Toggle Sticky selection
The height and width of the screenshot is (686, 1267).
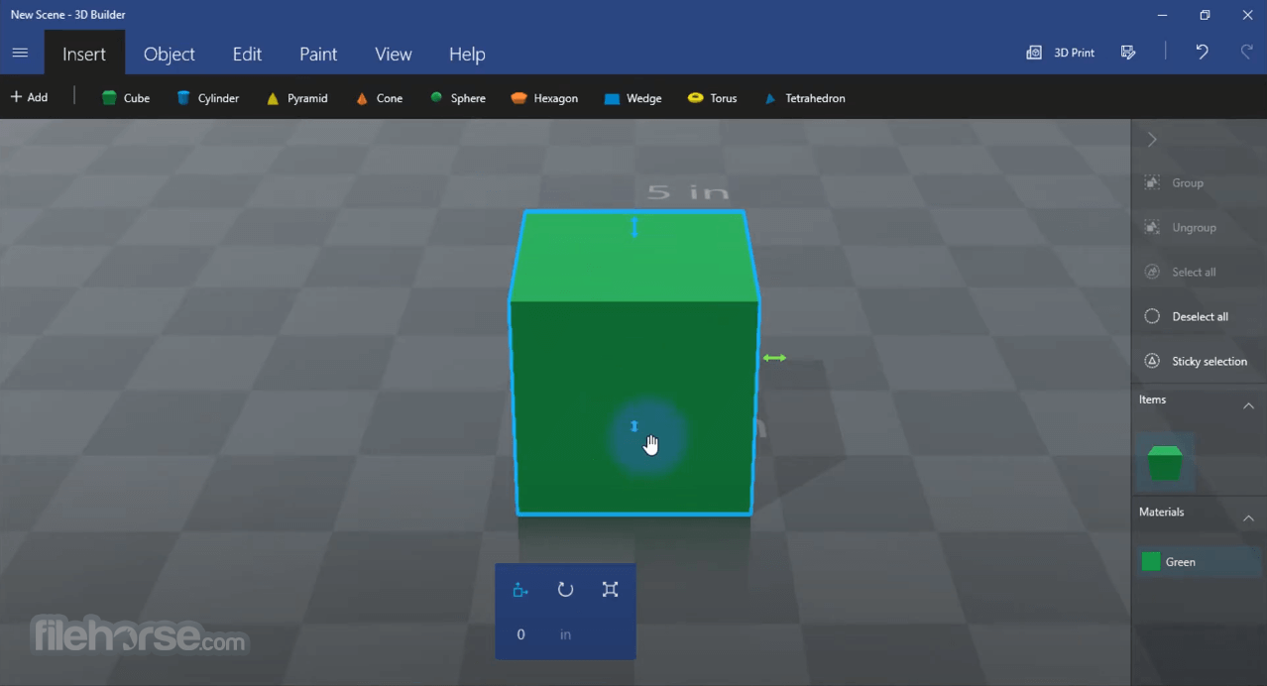pyautogui.click(x=1196, y=361)
